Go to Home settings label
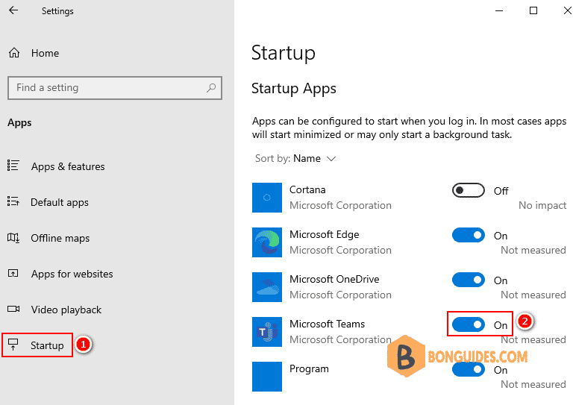This screenshot has height=405, width=573. [x=45, y=53]
